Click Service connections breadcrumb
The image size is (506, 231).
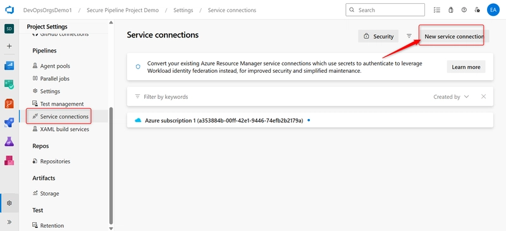[x=232, y=10]
